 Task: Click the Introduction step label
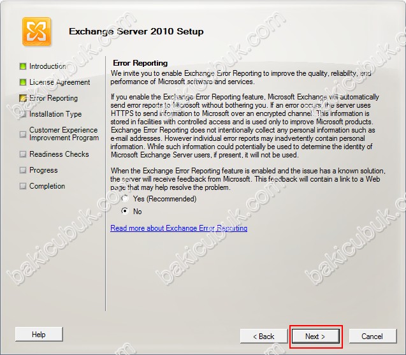pos(48,66)
